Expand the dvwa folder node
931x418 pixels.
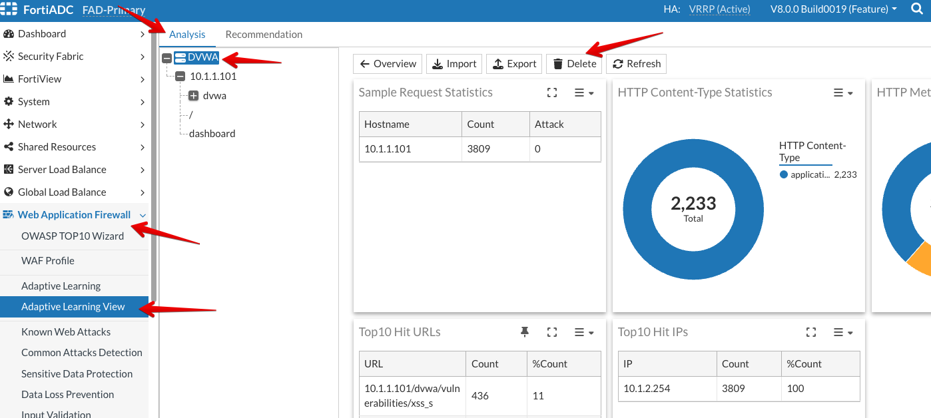coord(194,96)
